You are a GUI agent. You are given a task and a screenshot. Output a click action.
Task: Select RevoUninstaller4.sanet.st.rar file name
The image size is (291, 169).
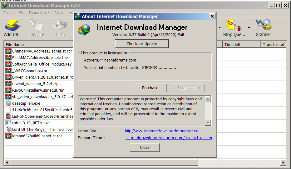click(x=38, y=90)
